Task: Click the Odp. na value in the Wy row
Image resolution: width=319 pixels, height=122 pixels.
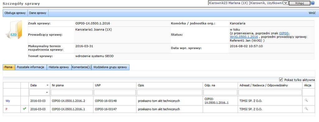Action: coord(217,101)
